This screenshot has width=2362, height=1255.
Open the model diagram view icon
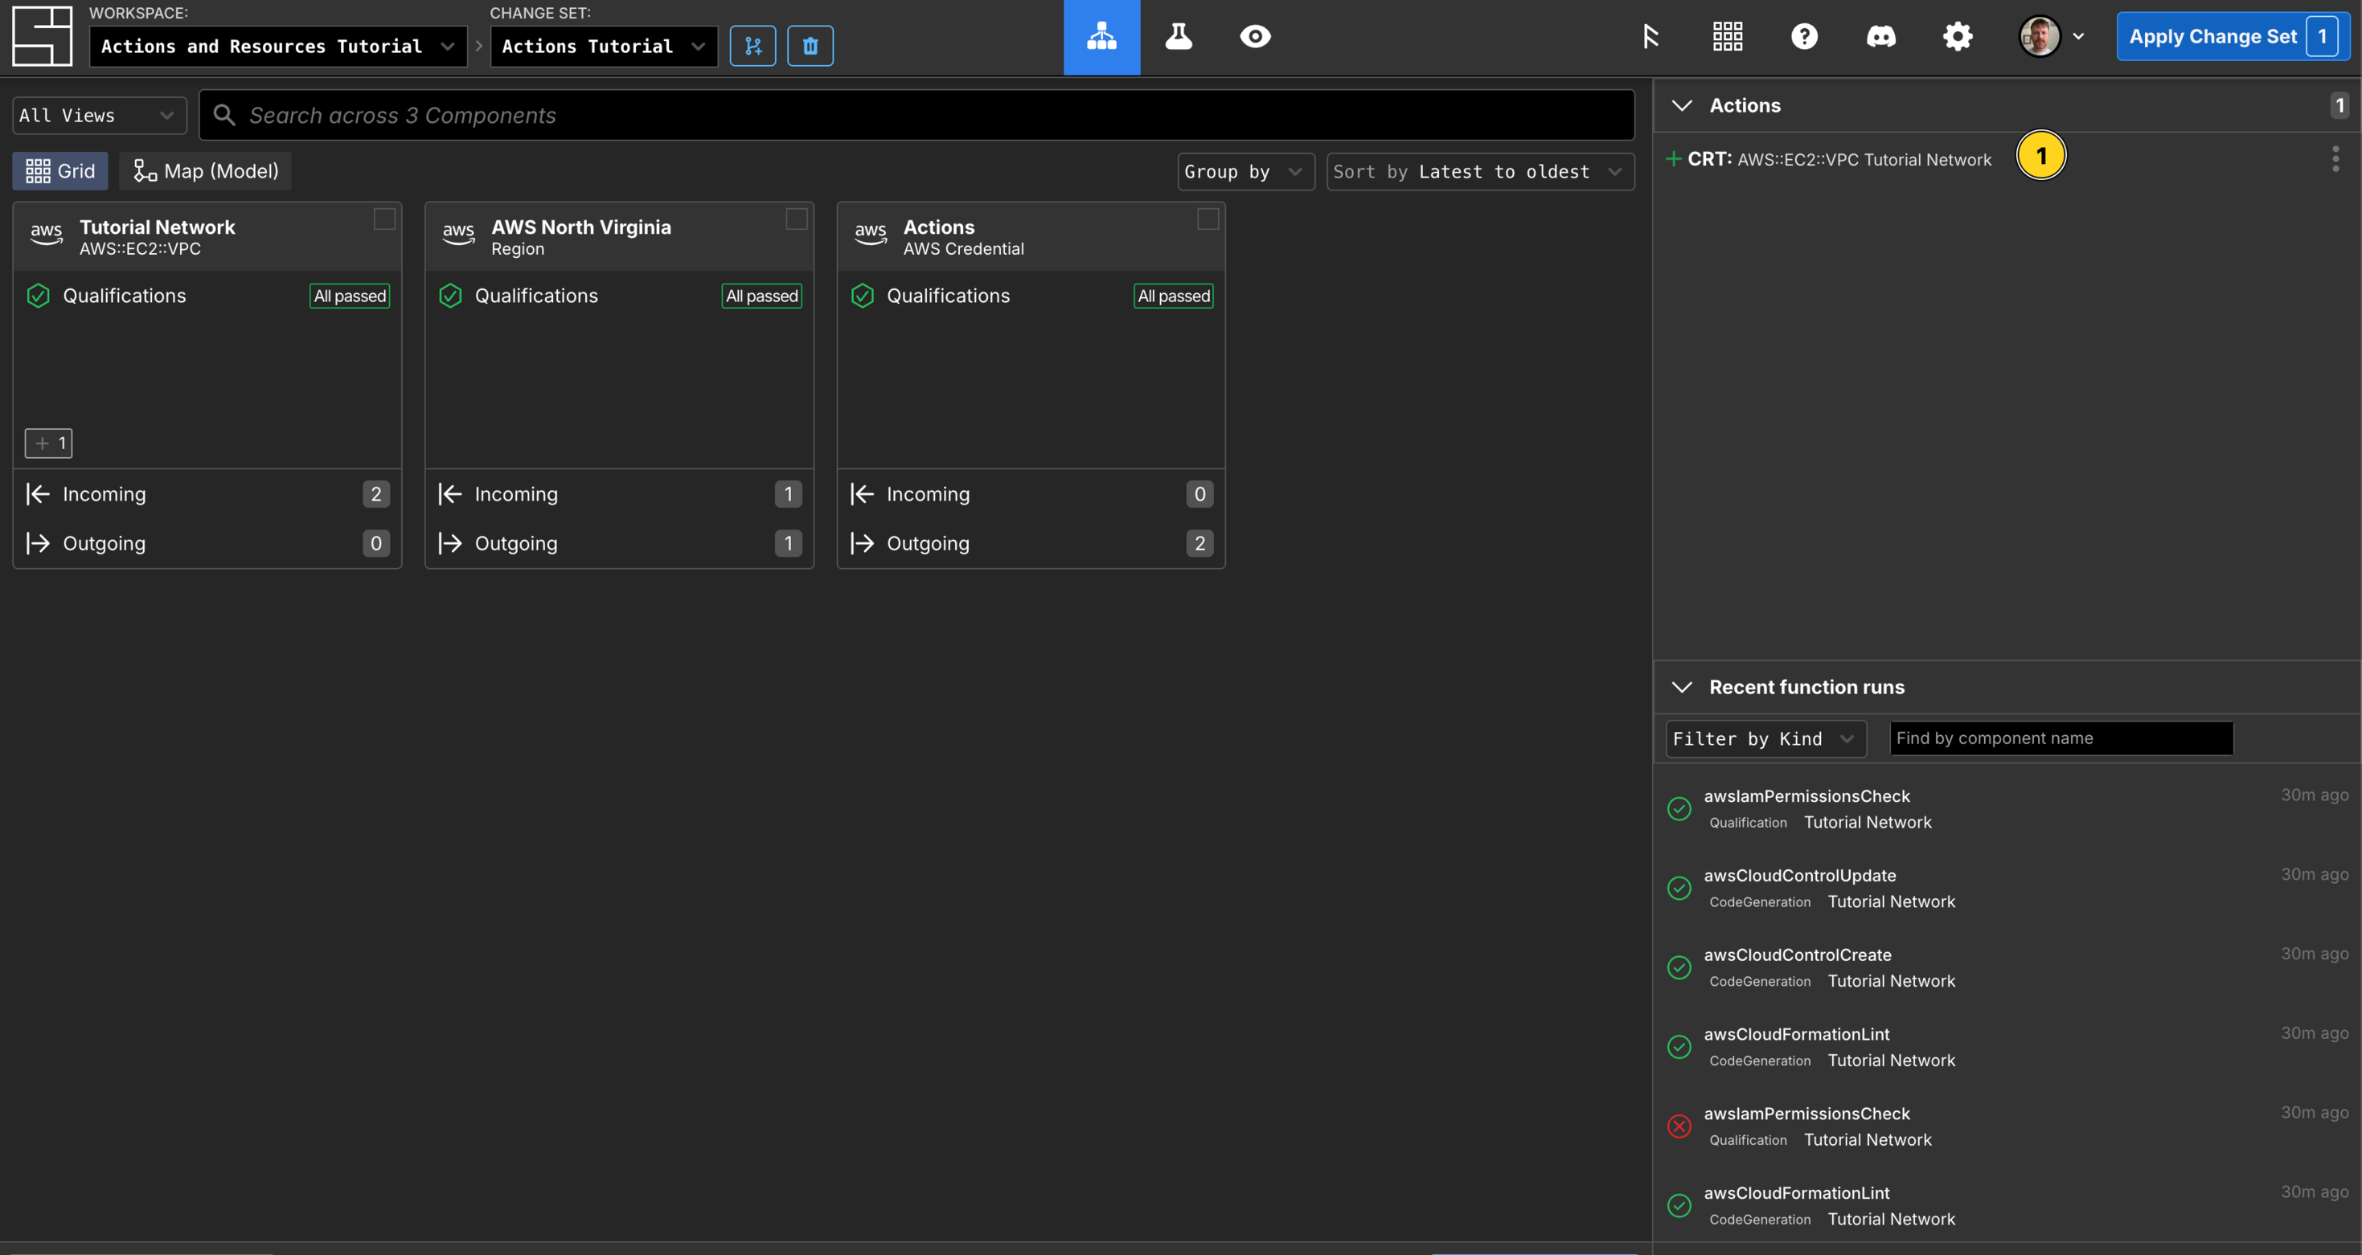coord(1101,37)
